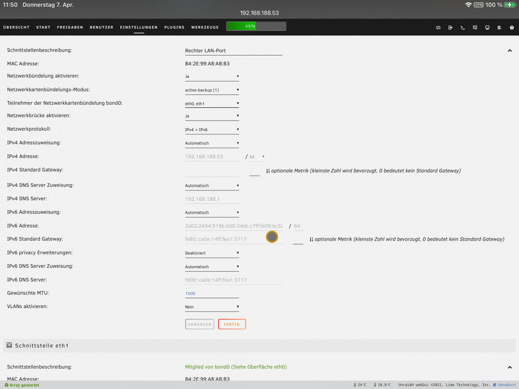
Task: Open IPv6 Adresszuweisung dropdown
Action: (212, 213)
